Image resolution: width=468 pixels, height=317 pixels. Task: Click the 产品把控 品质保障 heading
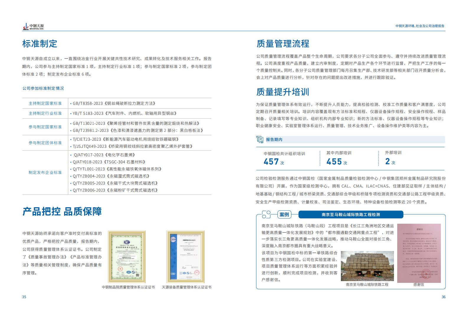click(x=62, y=211)
